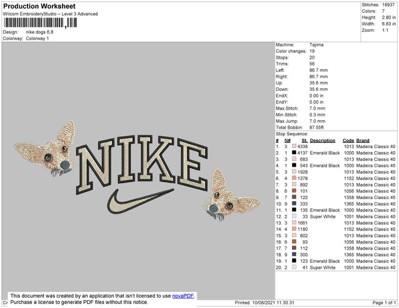399x308 pixels.
Task: Click the "Up:" label
Action: tap(279, 83)
